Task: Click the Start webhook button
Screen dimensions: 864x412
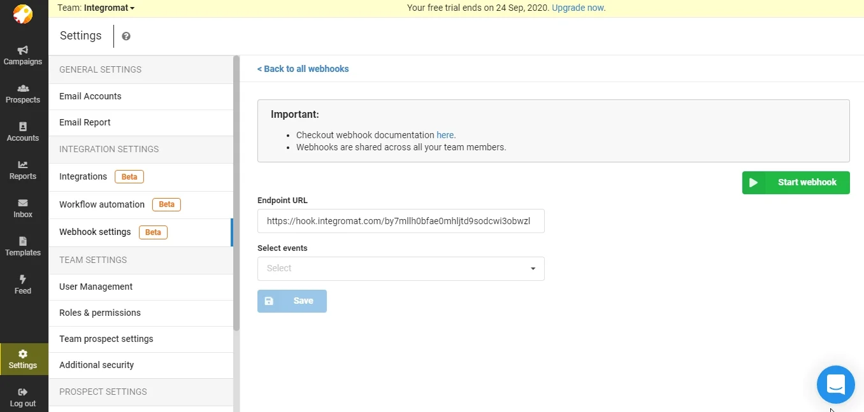Action: [x=796, y=183]
